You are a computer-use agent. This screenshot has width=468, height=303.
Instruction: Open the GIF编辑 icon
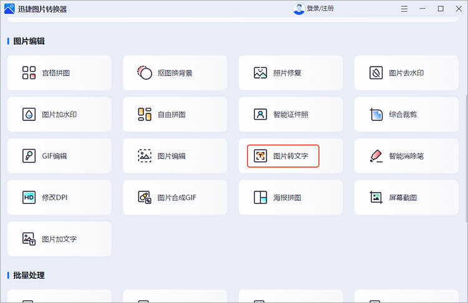[29, 156]
